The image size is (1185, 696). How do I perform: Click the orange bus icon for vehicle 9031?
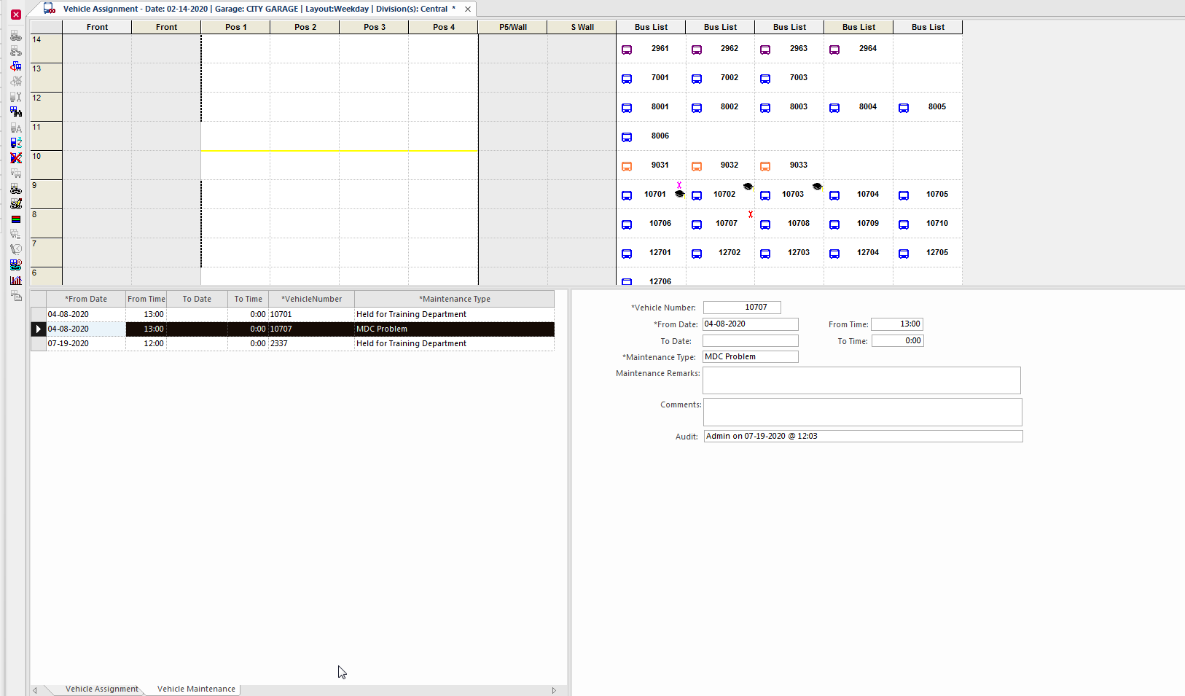(627, 165)
